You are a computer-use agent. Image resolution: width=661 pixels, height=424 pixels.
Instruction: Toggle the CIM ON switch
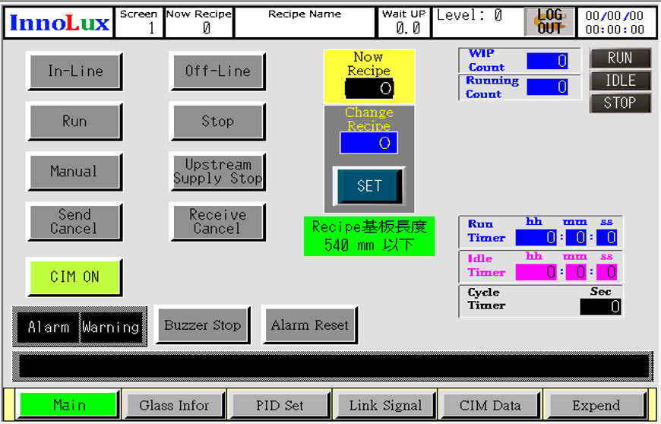tap(74, 277)
